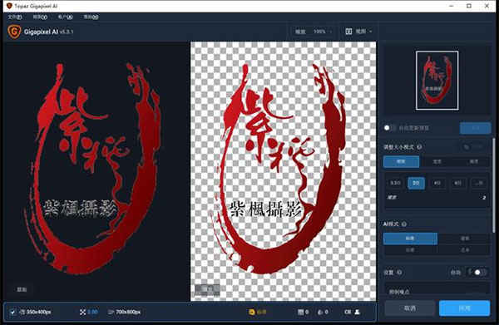Click the cancel button at bottom right
The image size is (499, 325).
pyautogui.click(x=409, y=308)
